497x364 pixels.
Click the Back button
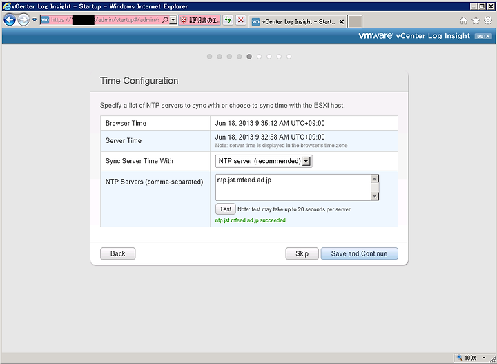click(x=118, y=253)
